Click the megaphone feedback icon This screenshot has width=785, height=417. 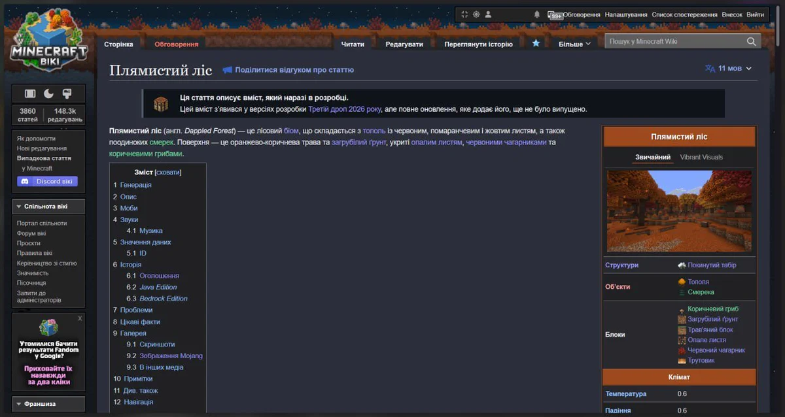[227, 69]
